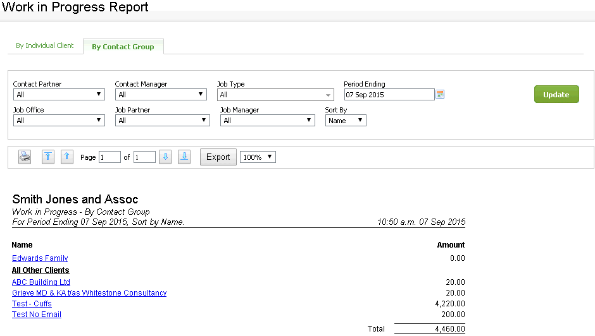Open the 100% zoom level dropdown

pos(258,157)
